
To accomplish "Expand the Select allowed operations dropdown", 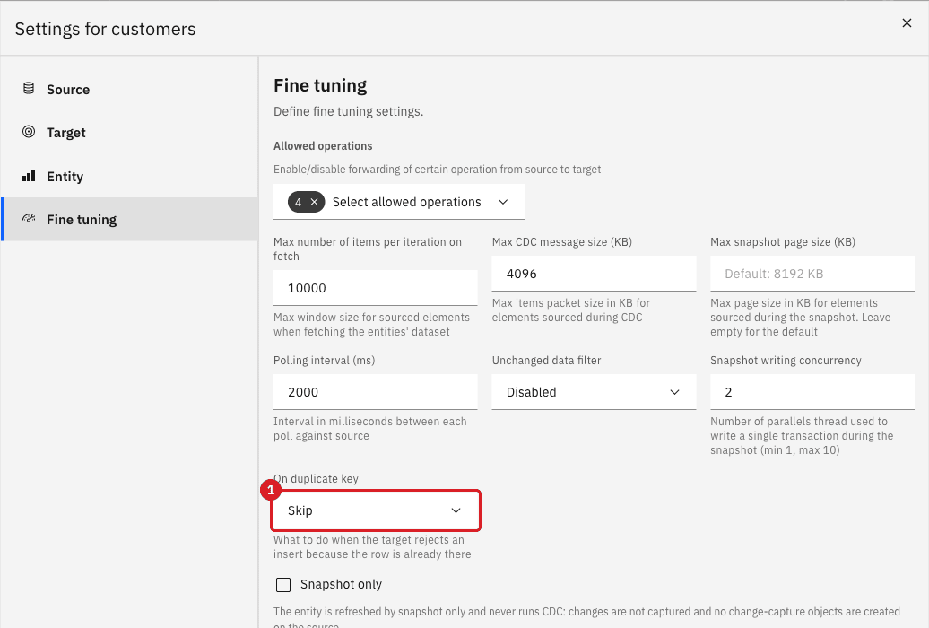I will (399, 202).
